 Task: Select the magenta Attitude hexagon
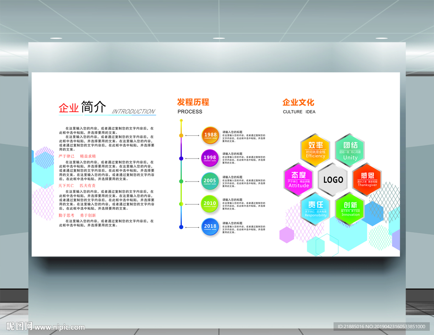point(298,180)
